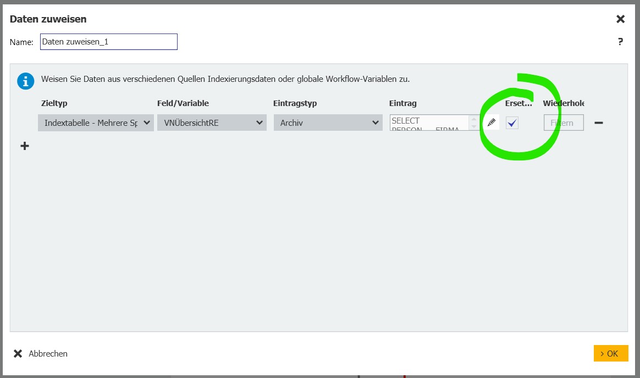Add a new assignment row with the plus icon

tap(25, 146)
